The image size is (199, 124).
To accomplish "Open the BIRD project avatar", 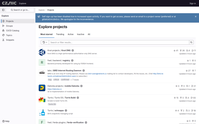I will pos(42,72).
